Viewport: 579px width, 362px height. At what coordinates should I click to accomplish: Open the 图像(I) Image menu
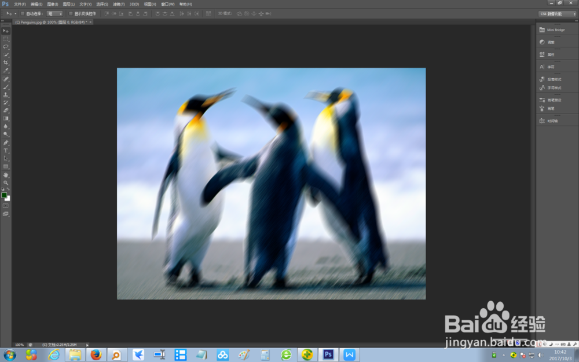point(53,4)
